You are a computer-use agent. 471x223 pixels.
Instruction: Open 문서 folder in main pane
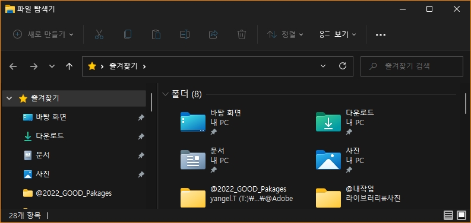193,160
